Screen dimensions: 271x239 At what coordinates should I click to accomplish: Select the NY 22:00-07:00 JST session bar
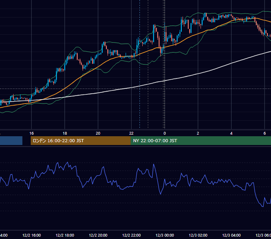(x=200, y=141)
